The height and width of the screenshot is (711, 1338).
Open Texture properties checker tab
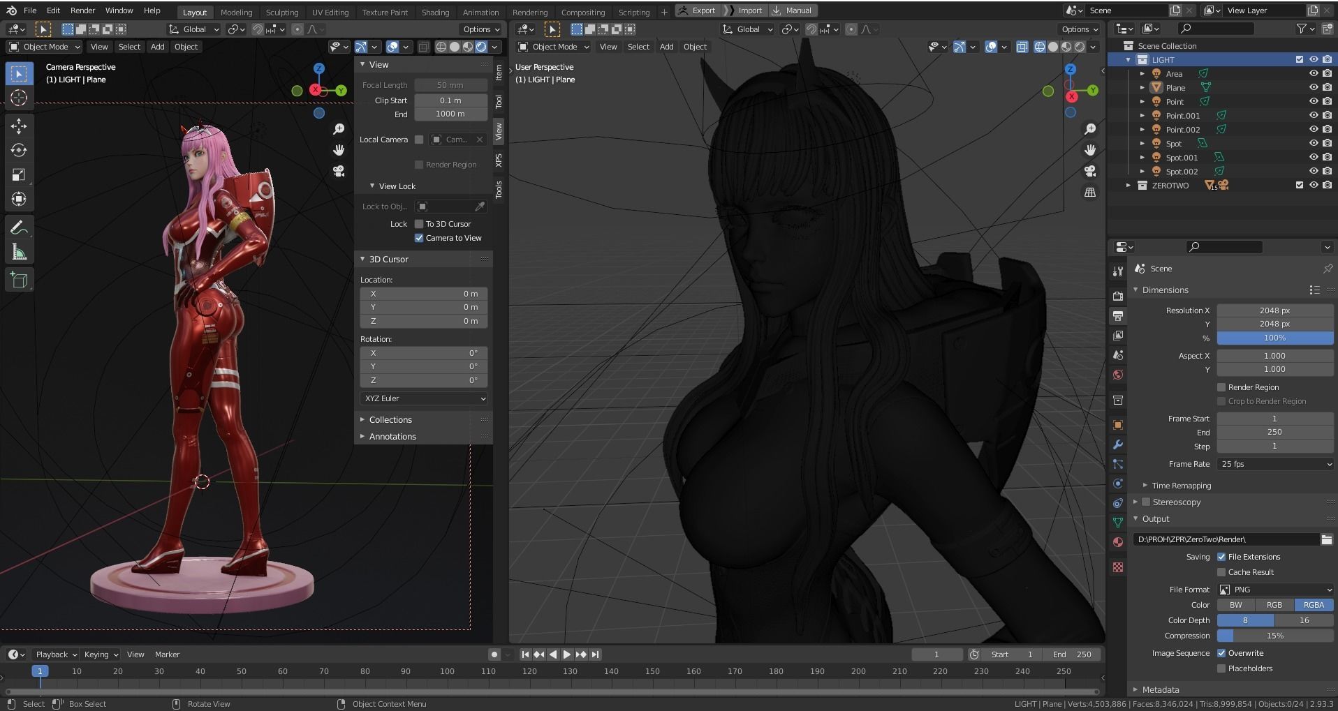point(1118,567)
